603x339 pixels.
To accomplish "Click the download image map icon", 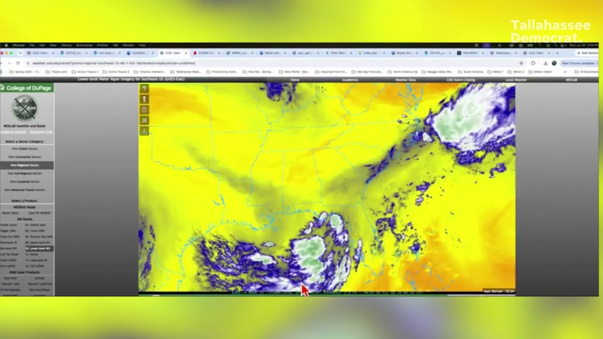I will point(144,131).
